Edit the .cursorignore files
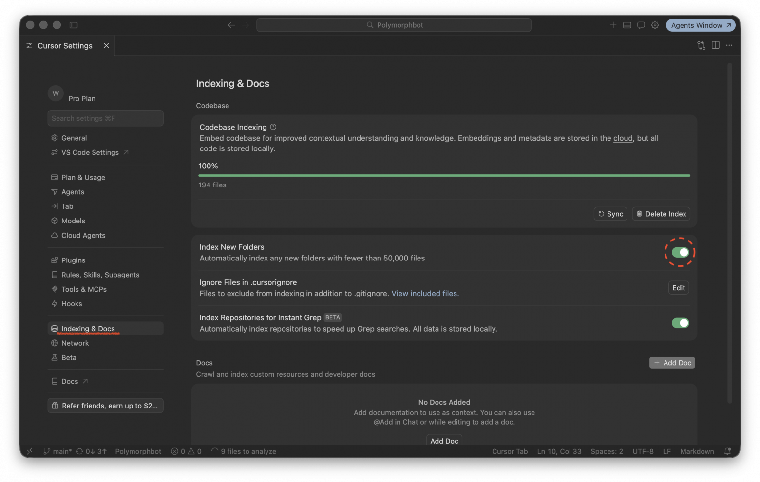 pyautogui.click(x=679, y=288)
